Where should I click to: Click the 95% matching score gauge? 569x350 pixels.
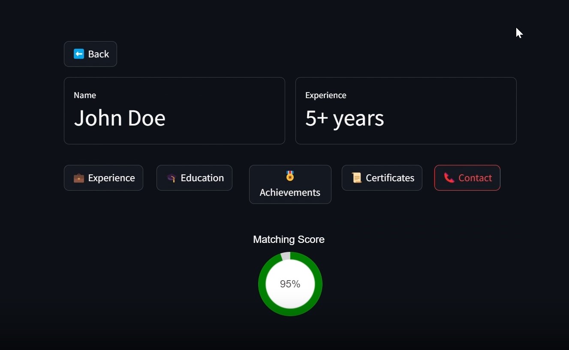pyautogui.click(x=290, y=284)
